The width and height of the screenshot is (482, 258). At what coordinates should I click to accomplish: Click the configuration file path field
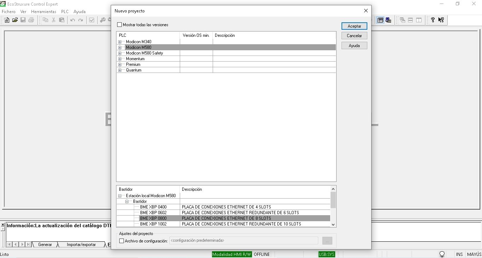pos(244,241)
